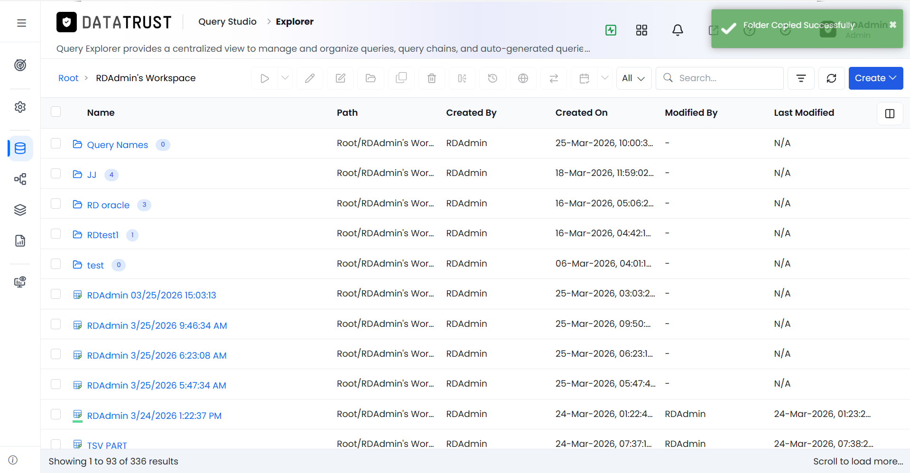
Task: Open the database icon in left sidebar
Action: coord(20,148)
